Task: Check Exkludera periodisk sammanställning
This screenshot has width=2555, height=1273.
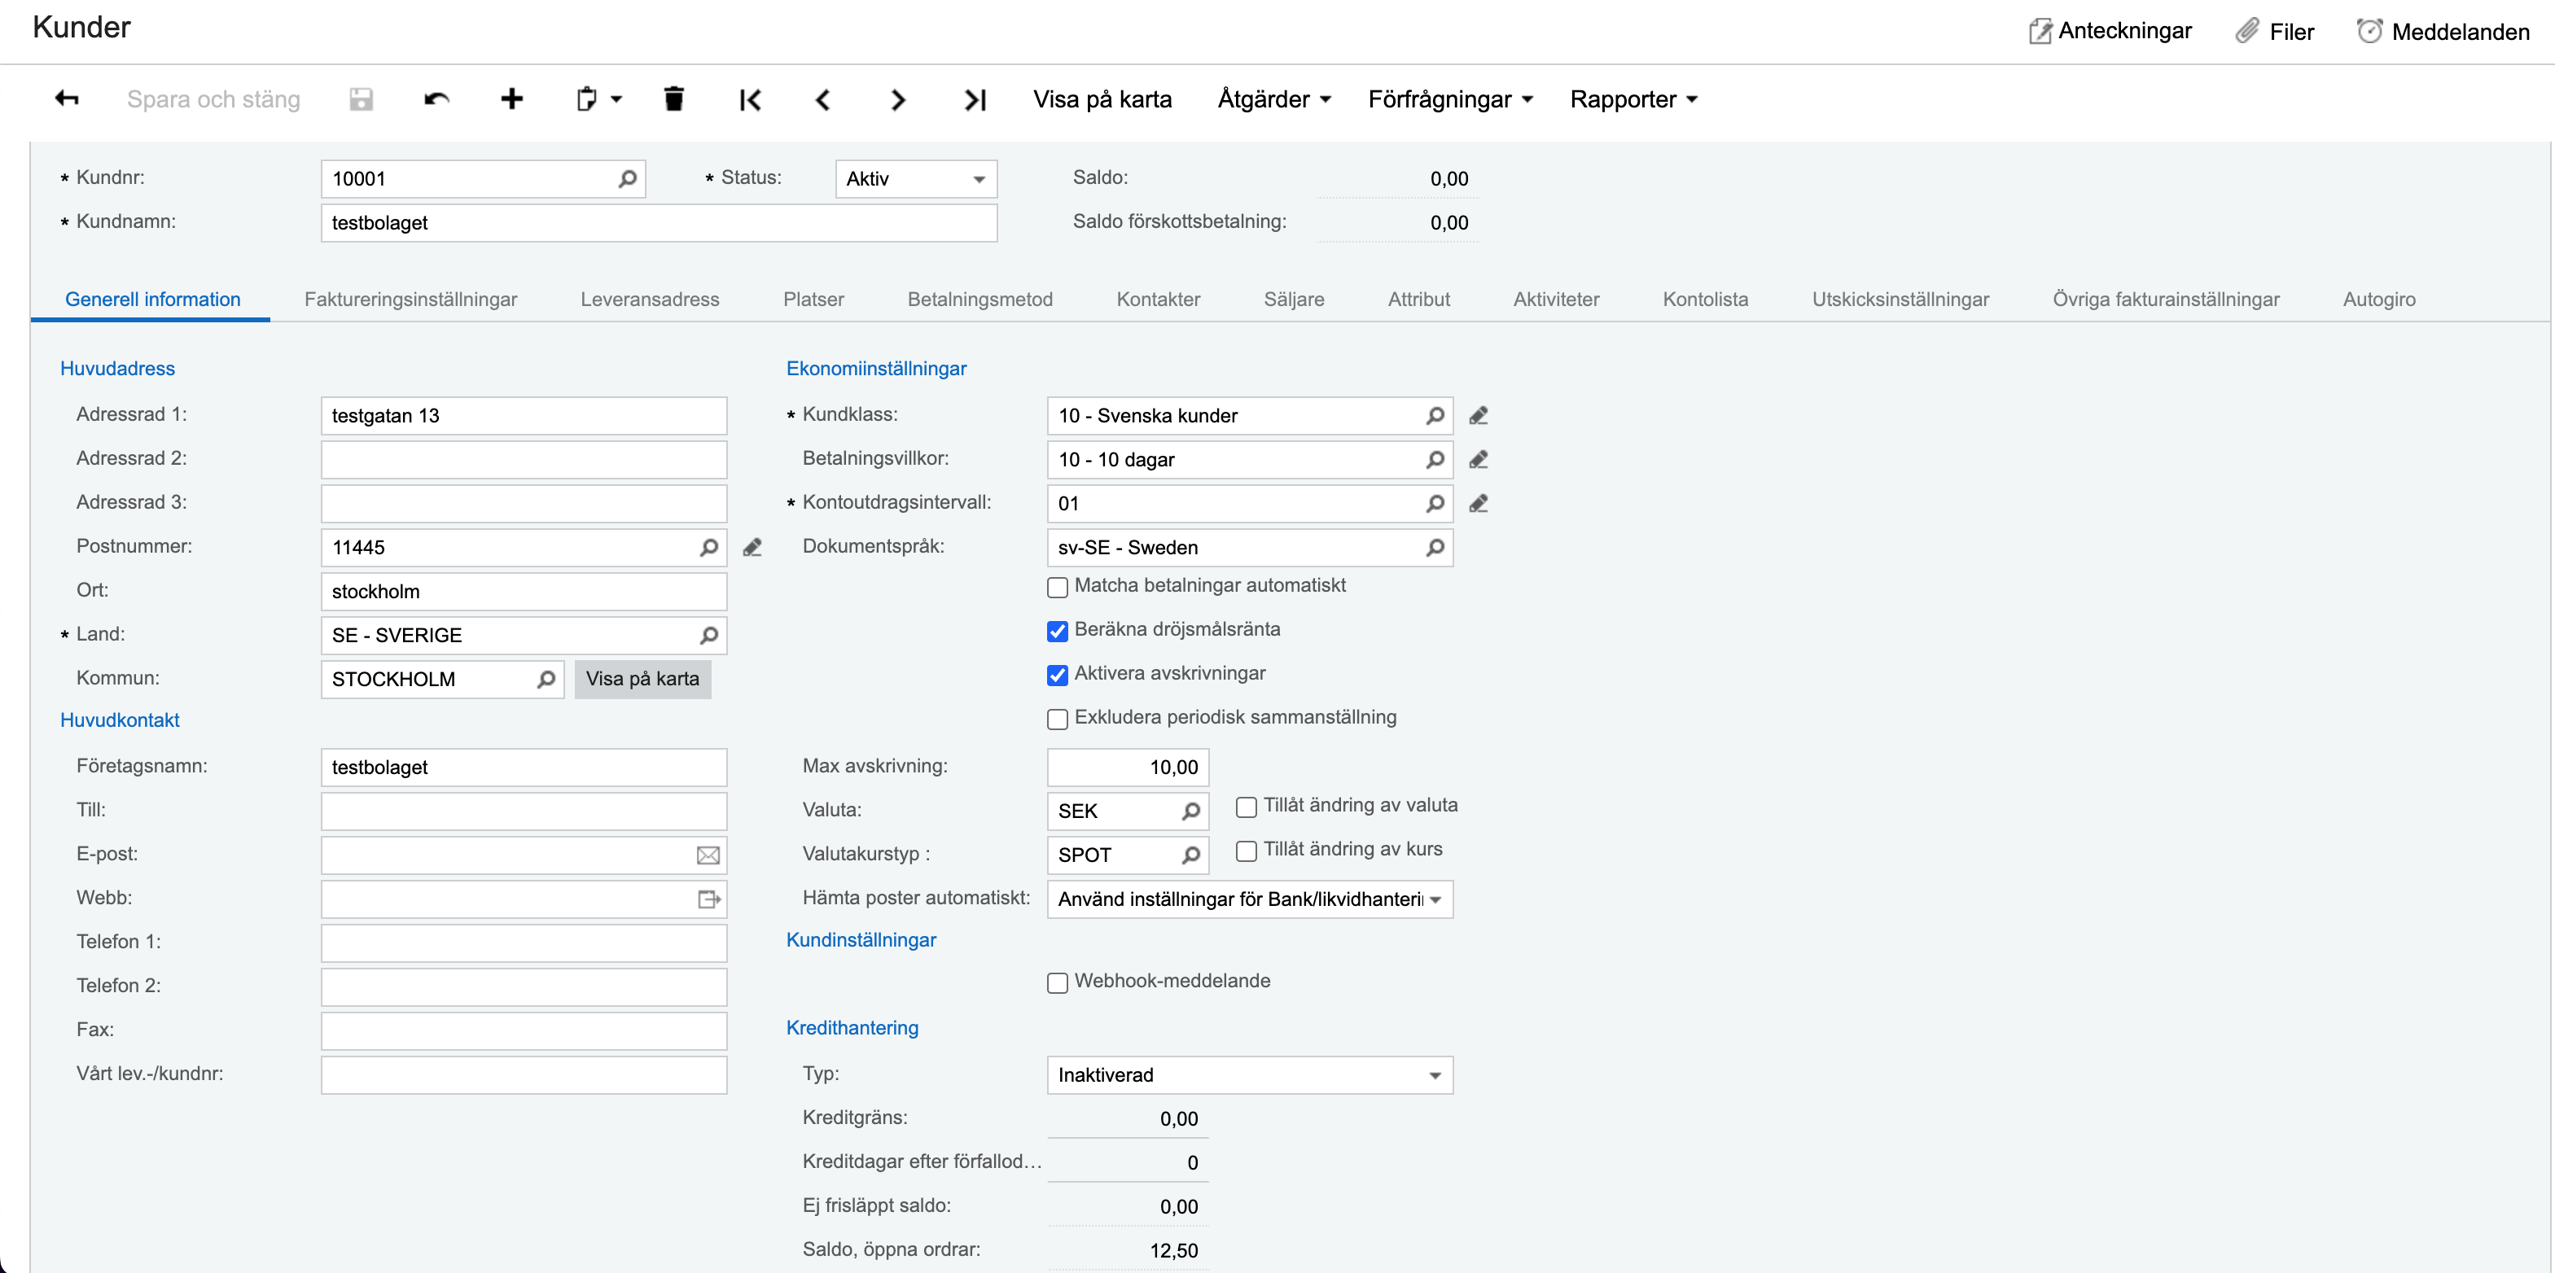Action: click(1058, 719)
